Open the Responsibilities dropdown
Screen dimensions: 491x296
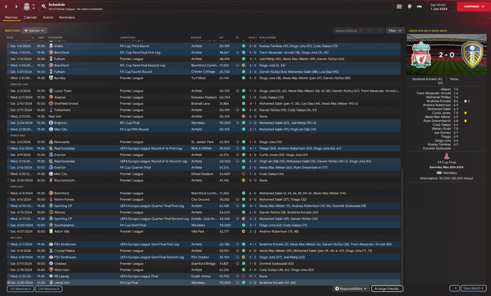pos(351,289)
